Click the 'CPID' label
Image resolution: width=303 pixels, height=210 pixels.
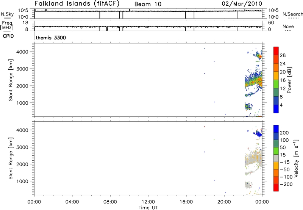click(8, 36)
